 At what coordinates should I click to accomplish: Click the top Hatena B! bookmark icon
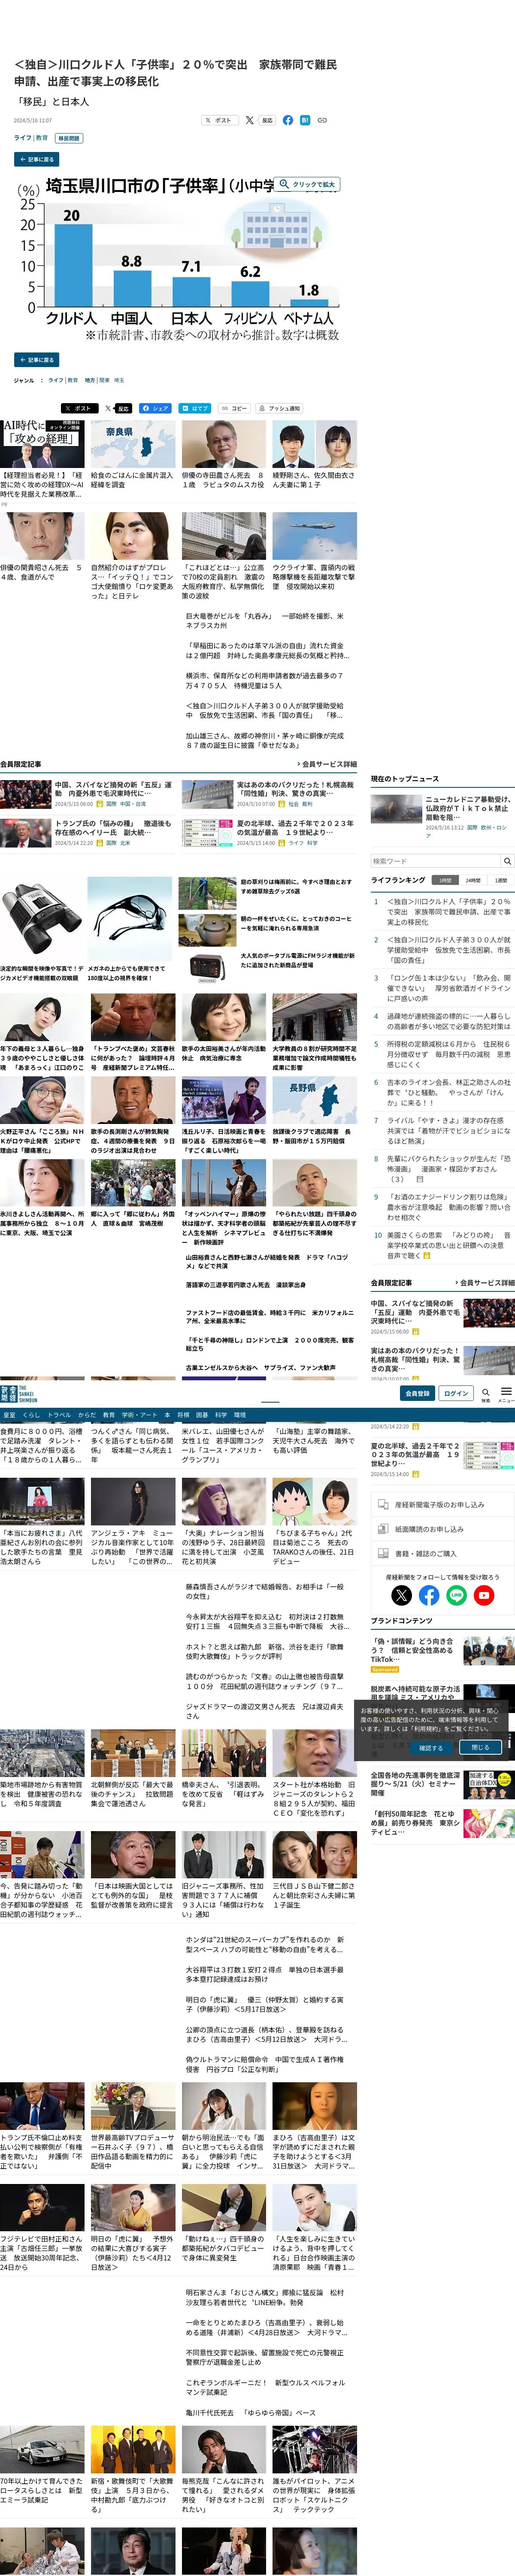click(x=305, y=120)
